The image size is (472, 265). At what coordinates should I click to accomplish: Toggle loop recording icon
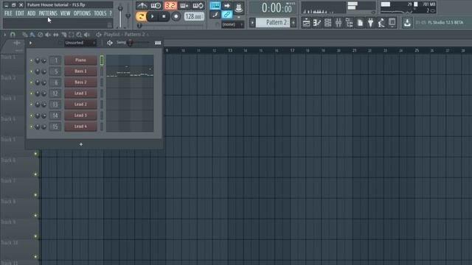pos(198,5)
